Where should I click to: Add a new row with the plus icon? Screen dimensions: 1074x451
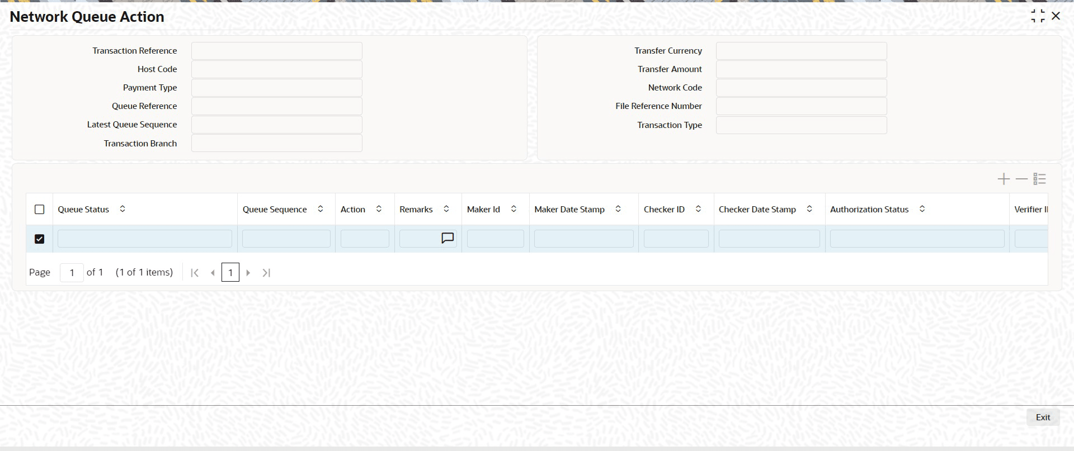coord(1004,179)
